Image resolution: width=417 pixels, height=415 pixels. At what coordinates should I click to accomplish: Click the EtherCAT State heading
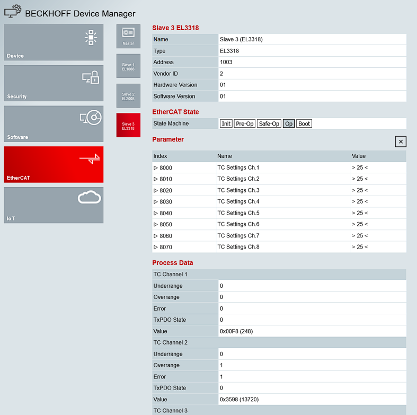pos(175,112)
